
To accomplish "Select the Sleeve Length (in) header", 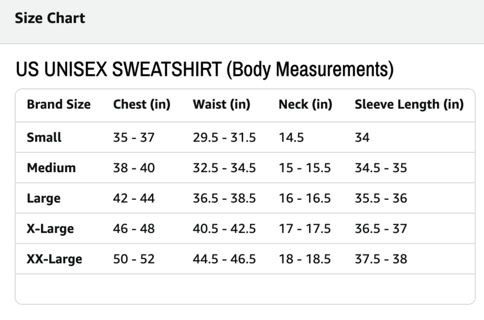I will [x=409, y=104].
